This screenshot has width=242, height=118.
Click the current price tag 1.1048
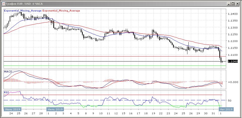pyautogui.click(x=232, y=61)
